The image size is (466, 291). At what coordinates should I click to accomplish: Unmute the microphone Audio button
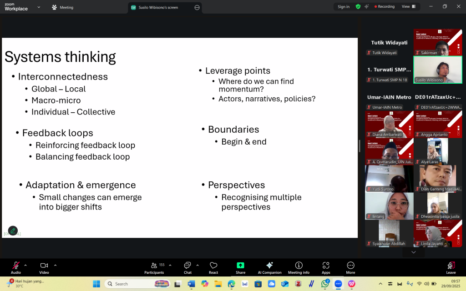[x=16, y=267]
